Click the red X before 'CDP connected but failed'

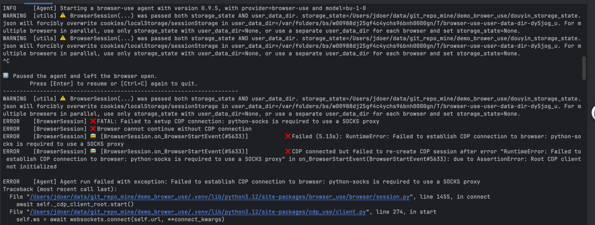[x=288, y=151]
